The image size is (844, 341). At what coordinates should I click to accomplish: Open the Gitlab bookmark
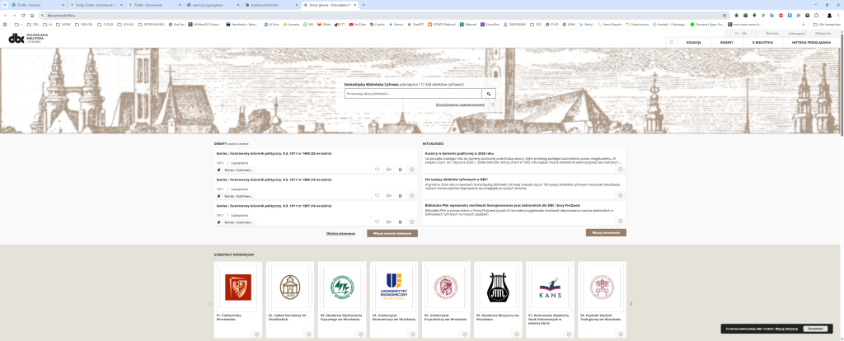click(x=323, y=24)
